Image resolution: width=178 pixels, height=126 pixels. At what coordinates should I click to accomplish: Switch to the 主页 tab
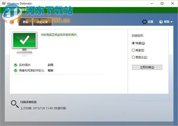point(12,22)
